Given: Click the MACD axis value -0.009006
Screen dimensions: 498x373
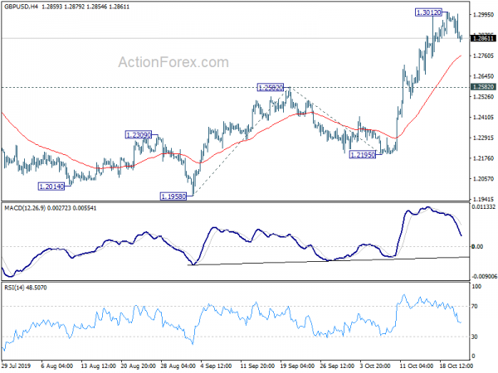Looking at the screenshot, I should tap(484, 277).
